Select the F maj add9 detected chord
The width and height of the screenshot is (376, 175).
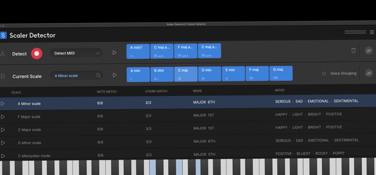point(185,51)
